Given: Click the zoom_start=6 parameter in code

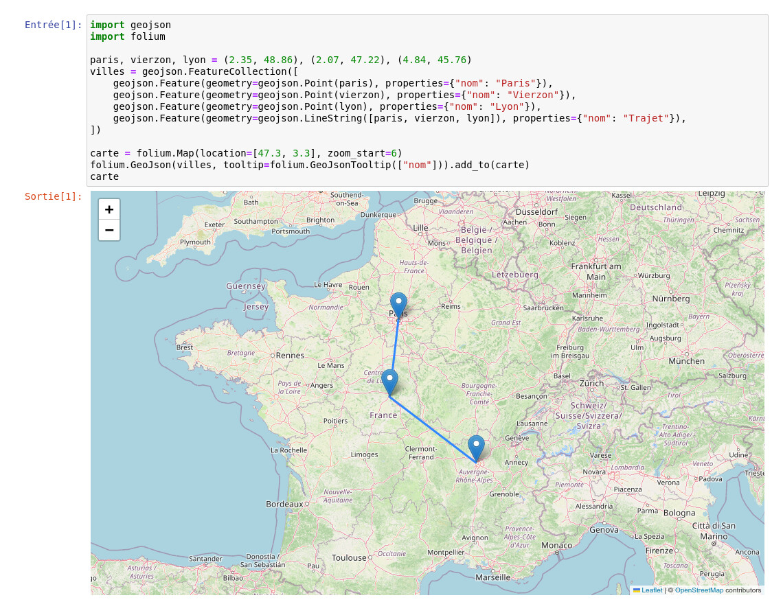Looking at the screenshot, I should (362, 153).
